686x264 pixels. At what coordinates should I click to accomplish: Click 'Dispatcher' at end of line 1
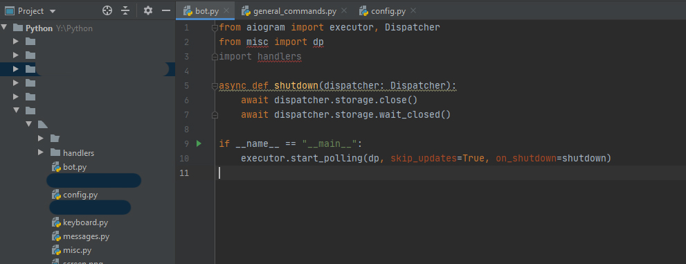(x=412, y=28)
